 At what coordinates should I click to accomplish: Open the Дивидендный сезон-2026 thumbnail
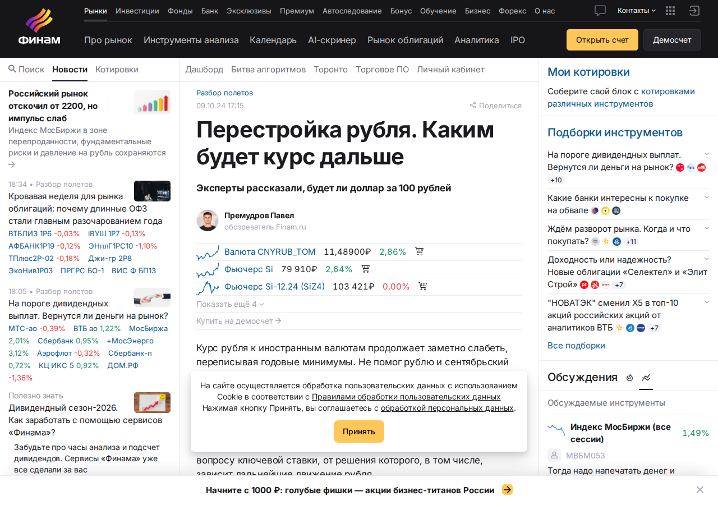click(x=152, y=402)
